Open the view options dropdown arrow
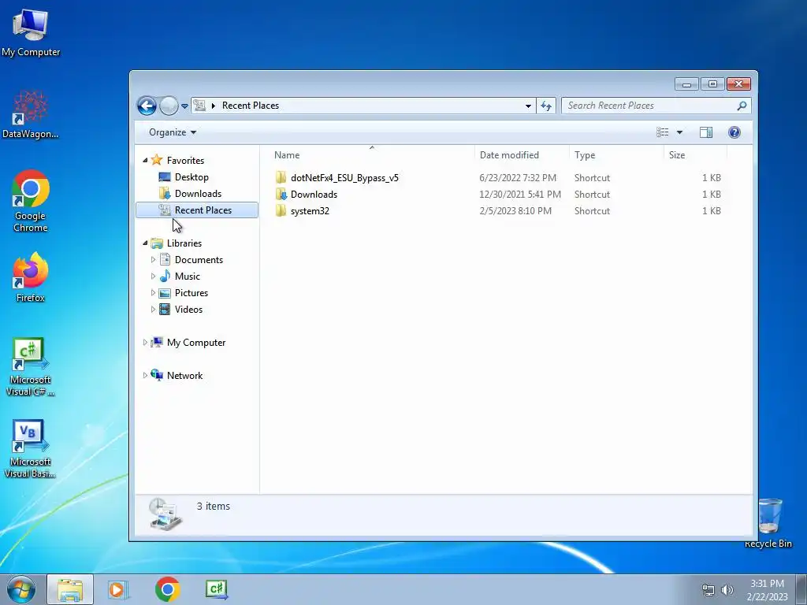 679,132
